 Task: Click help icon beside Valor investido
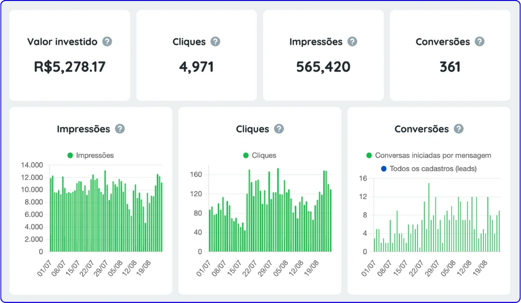tap(107, 42)
